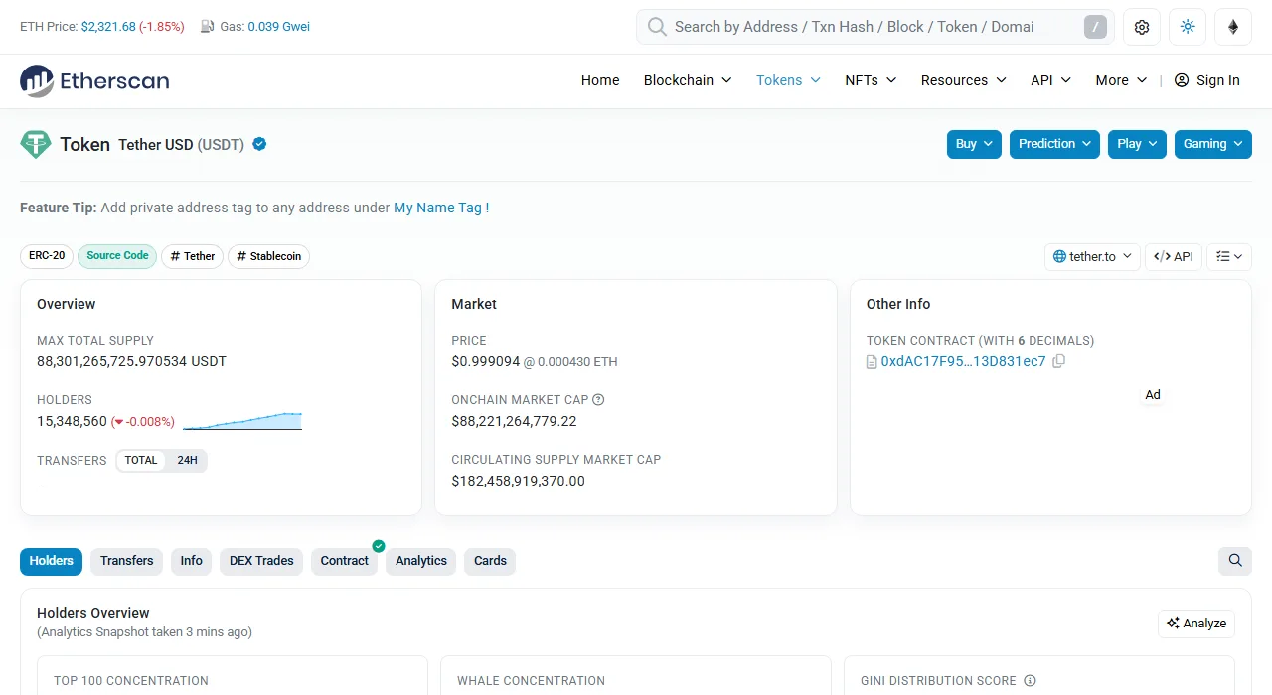1272x695 pixels.
Task: Open the Prediction dropdown
Action: (x=1054, y=144)
